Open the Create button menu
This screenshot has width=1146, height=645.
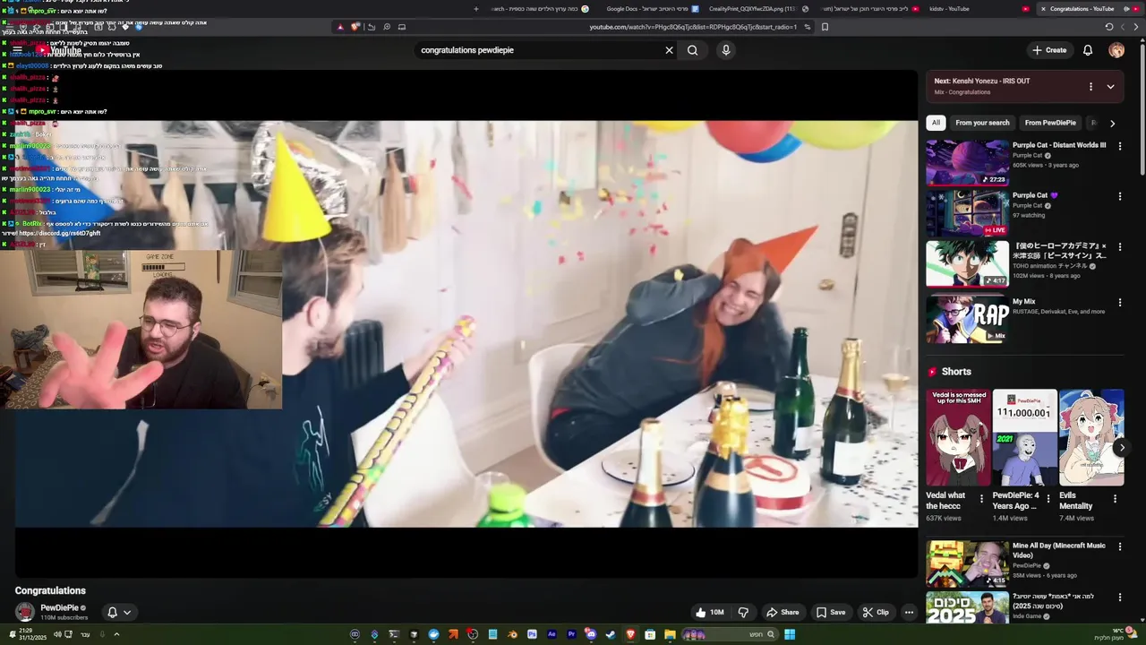[x=1049, y=50]
